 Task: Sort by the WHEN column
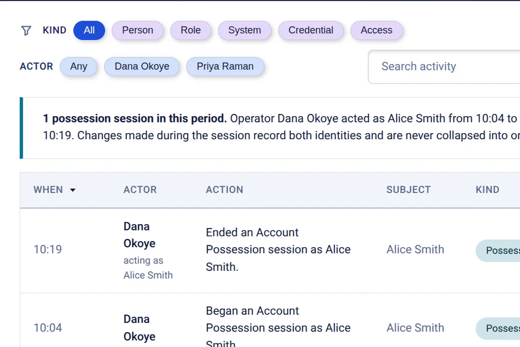pos(48,189)
